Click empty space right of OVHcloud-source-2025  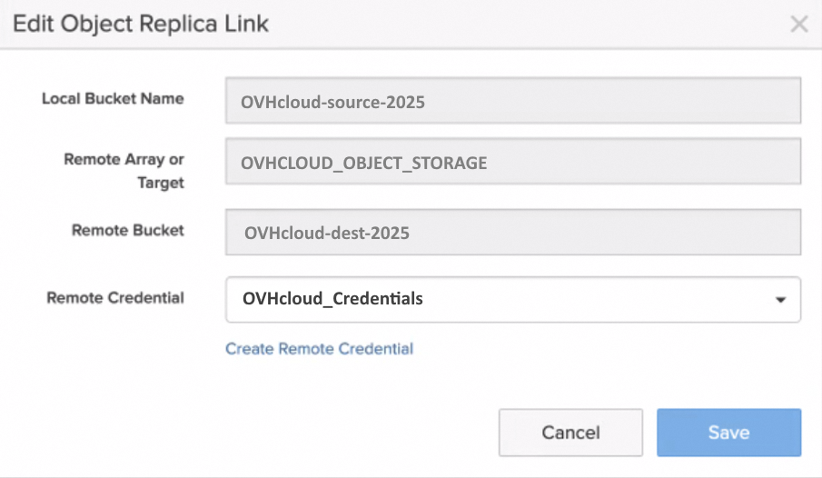click(636, 101)
